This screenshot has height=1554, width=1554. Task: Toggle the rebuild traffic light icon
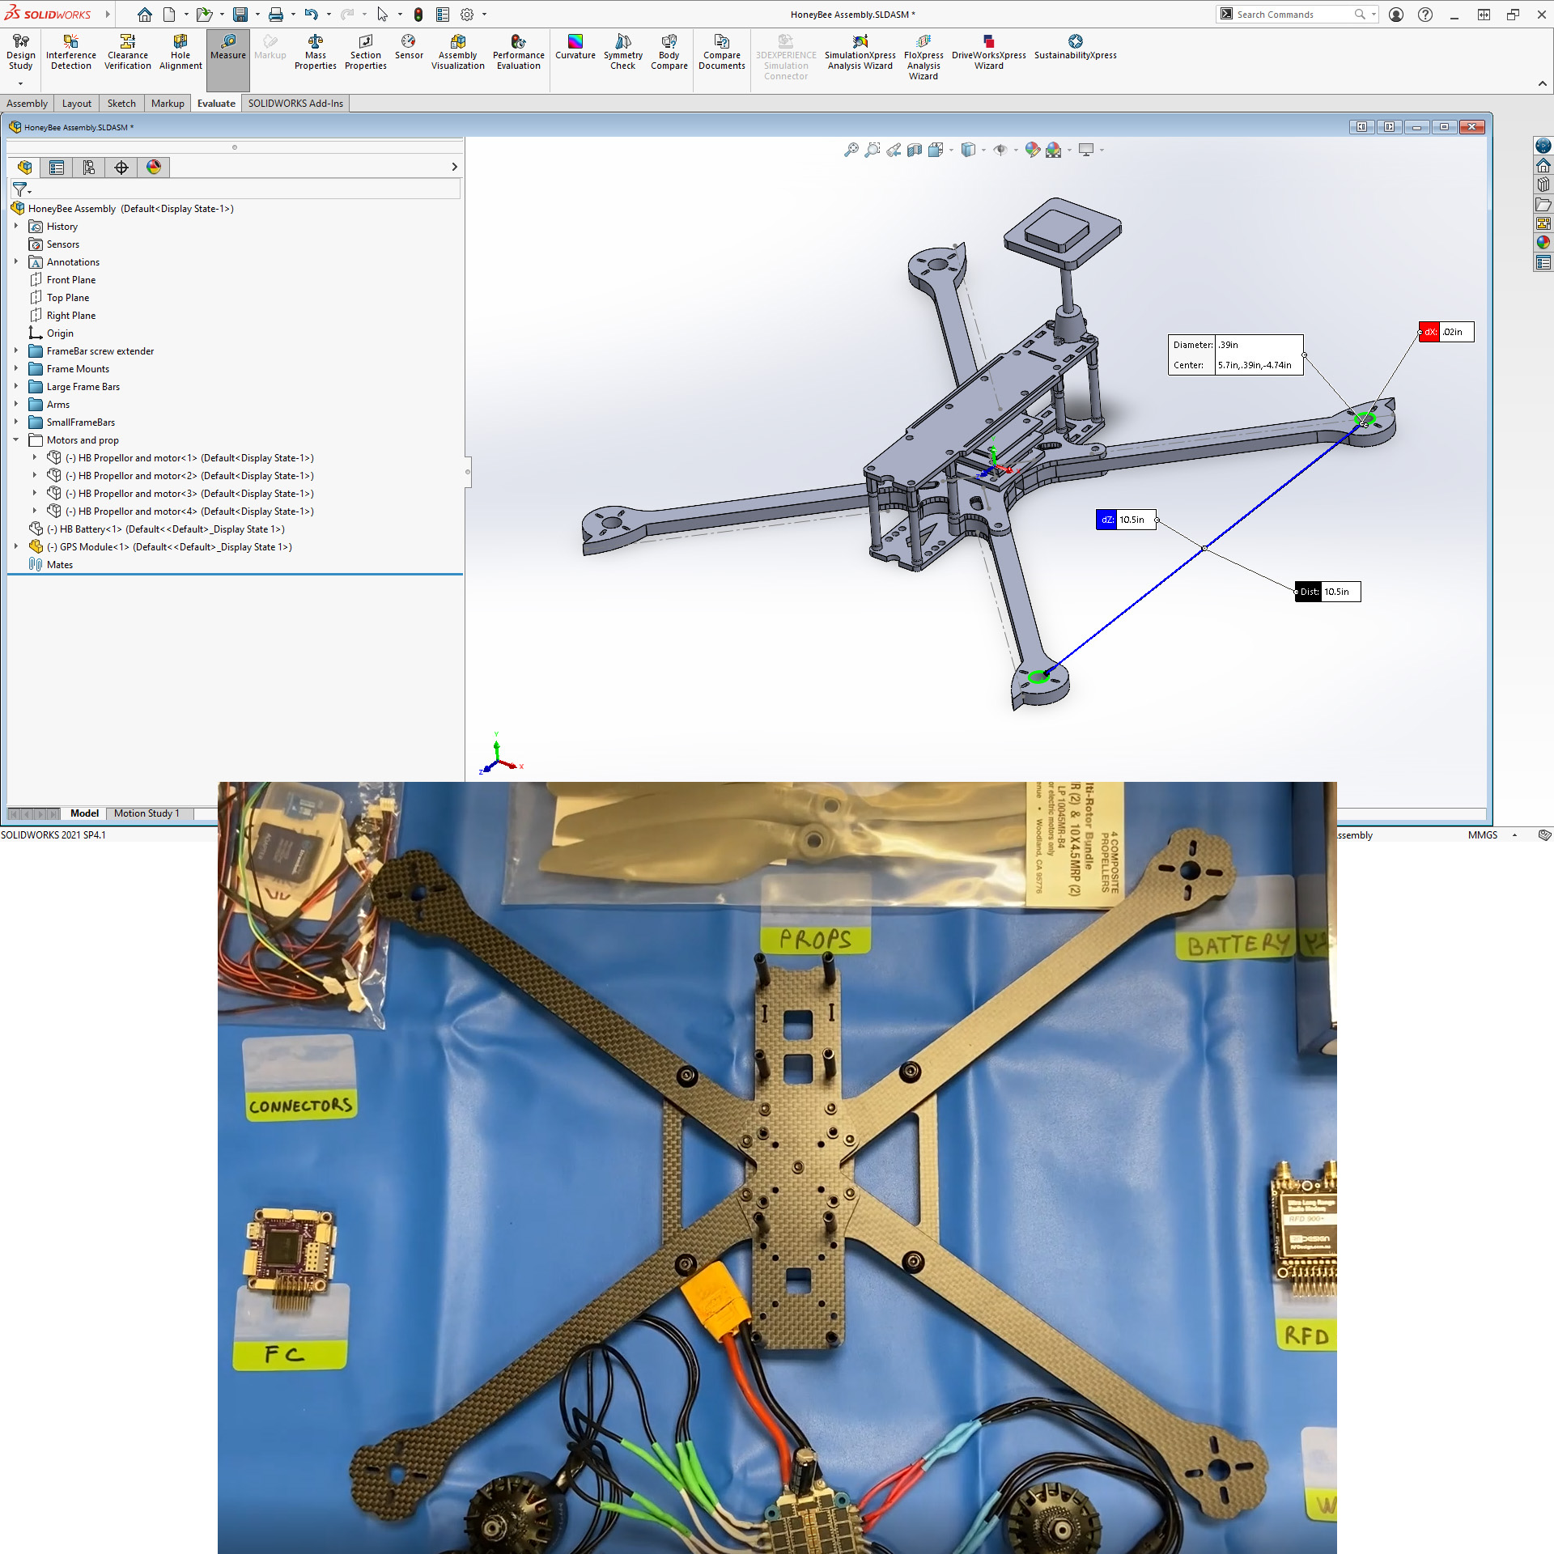pos(418,15)
